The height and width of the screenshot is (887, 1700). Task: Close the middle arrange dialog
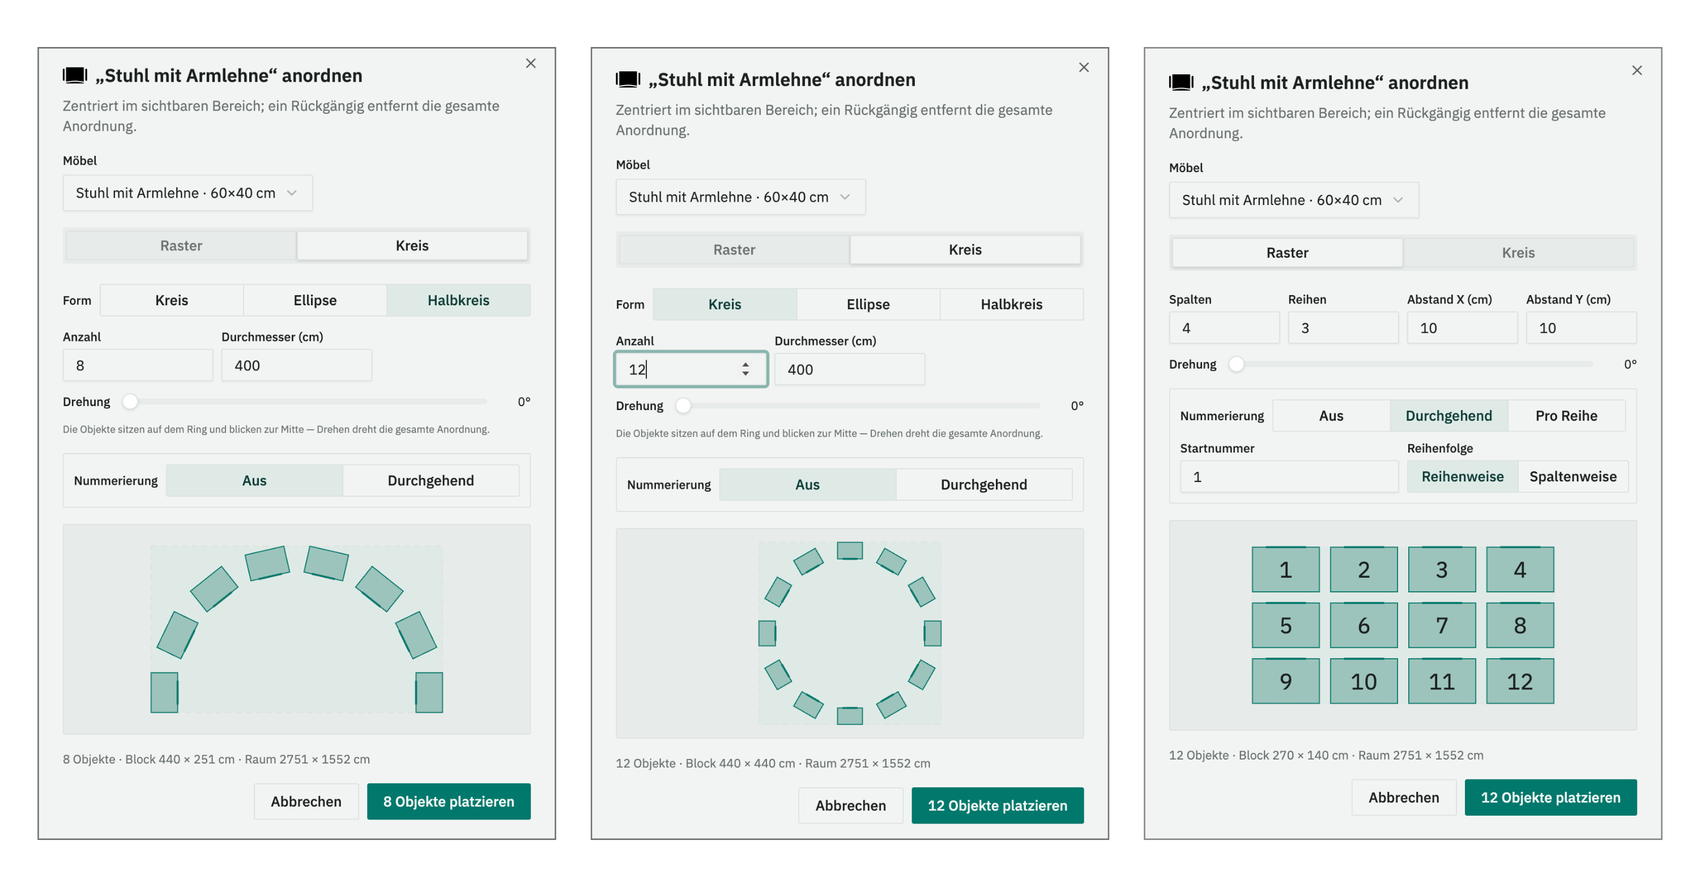point(1084,67)
